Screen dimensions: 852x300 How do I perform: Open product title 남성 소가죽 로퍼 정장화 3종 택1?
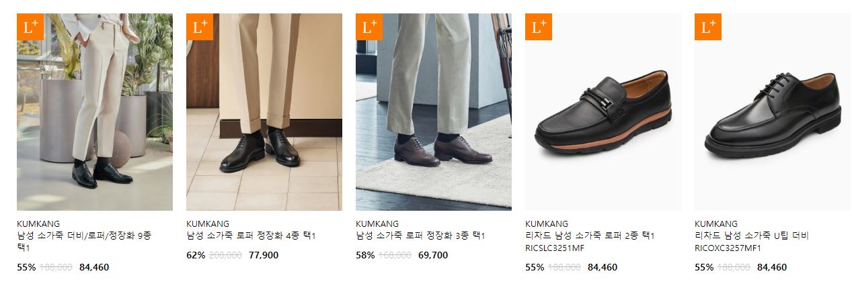[420, 236]
